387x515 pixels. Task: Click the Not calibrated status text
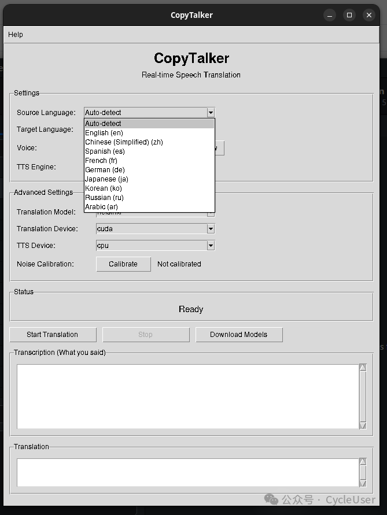pyautogui.click(x=179, y=264)
